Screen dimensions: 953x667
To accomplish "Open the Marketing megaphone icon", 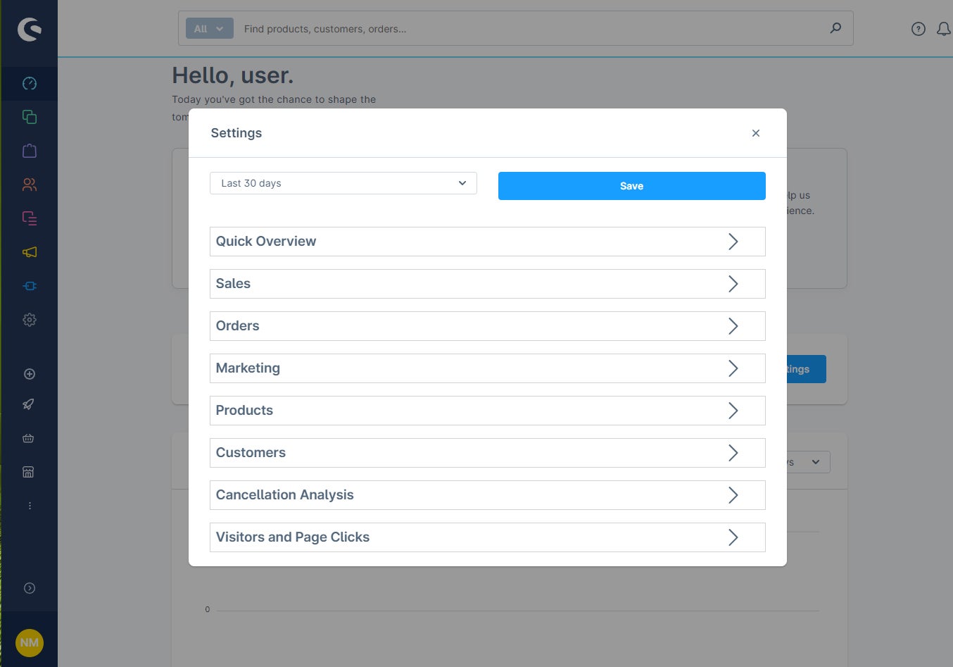I will (30, 252).
